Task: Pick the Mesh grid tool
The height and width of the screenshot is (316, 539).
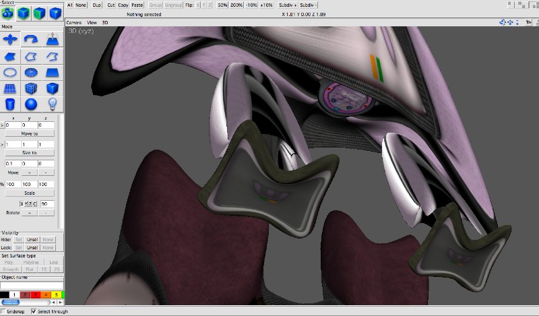Action: coord(10,88)
